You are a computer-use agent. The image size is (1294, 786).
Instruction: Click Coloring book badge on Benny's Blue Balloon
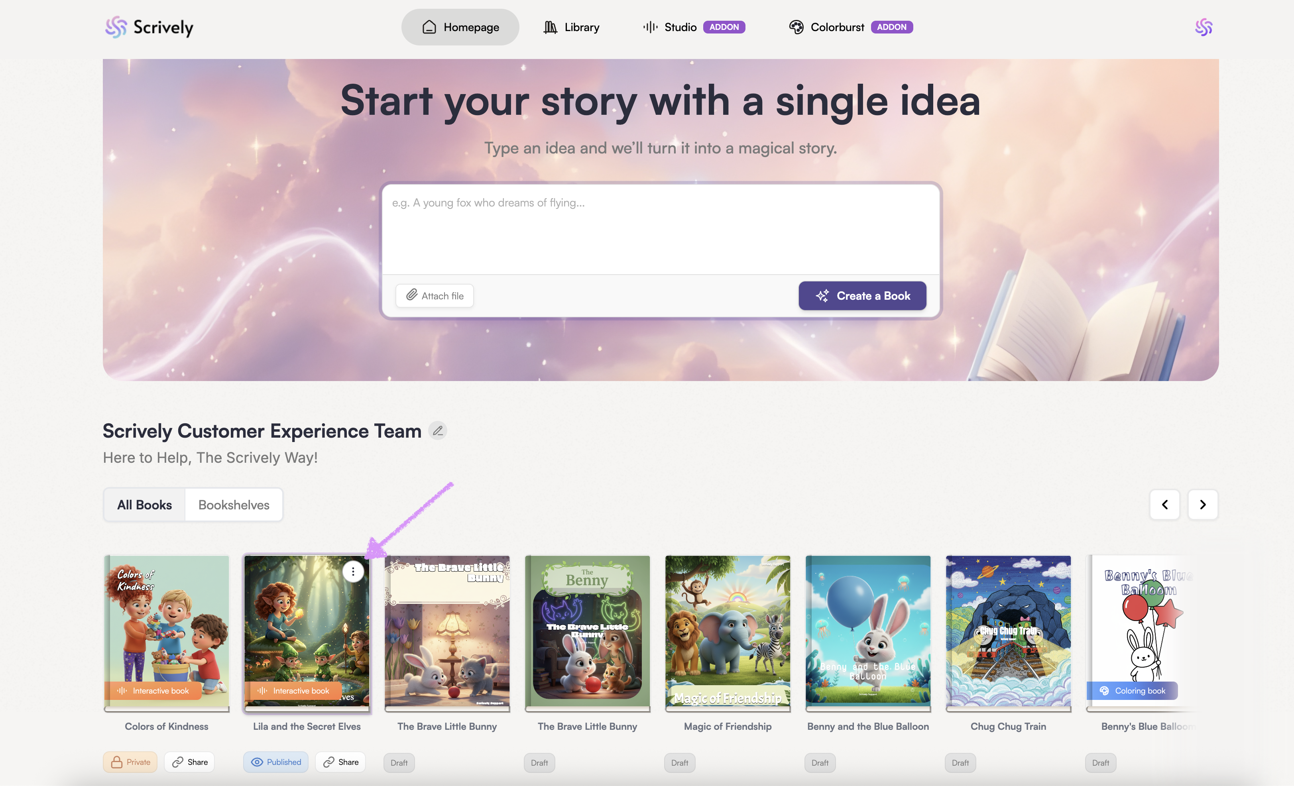pyautogui.click(x=1133, y=691)
